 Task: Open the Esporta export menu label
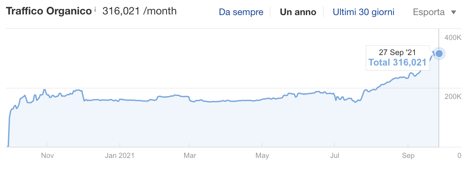pos(429,12)
